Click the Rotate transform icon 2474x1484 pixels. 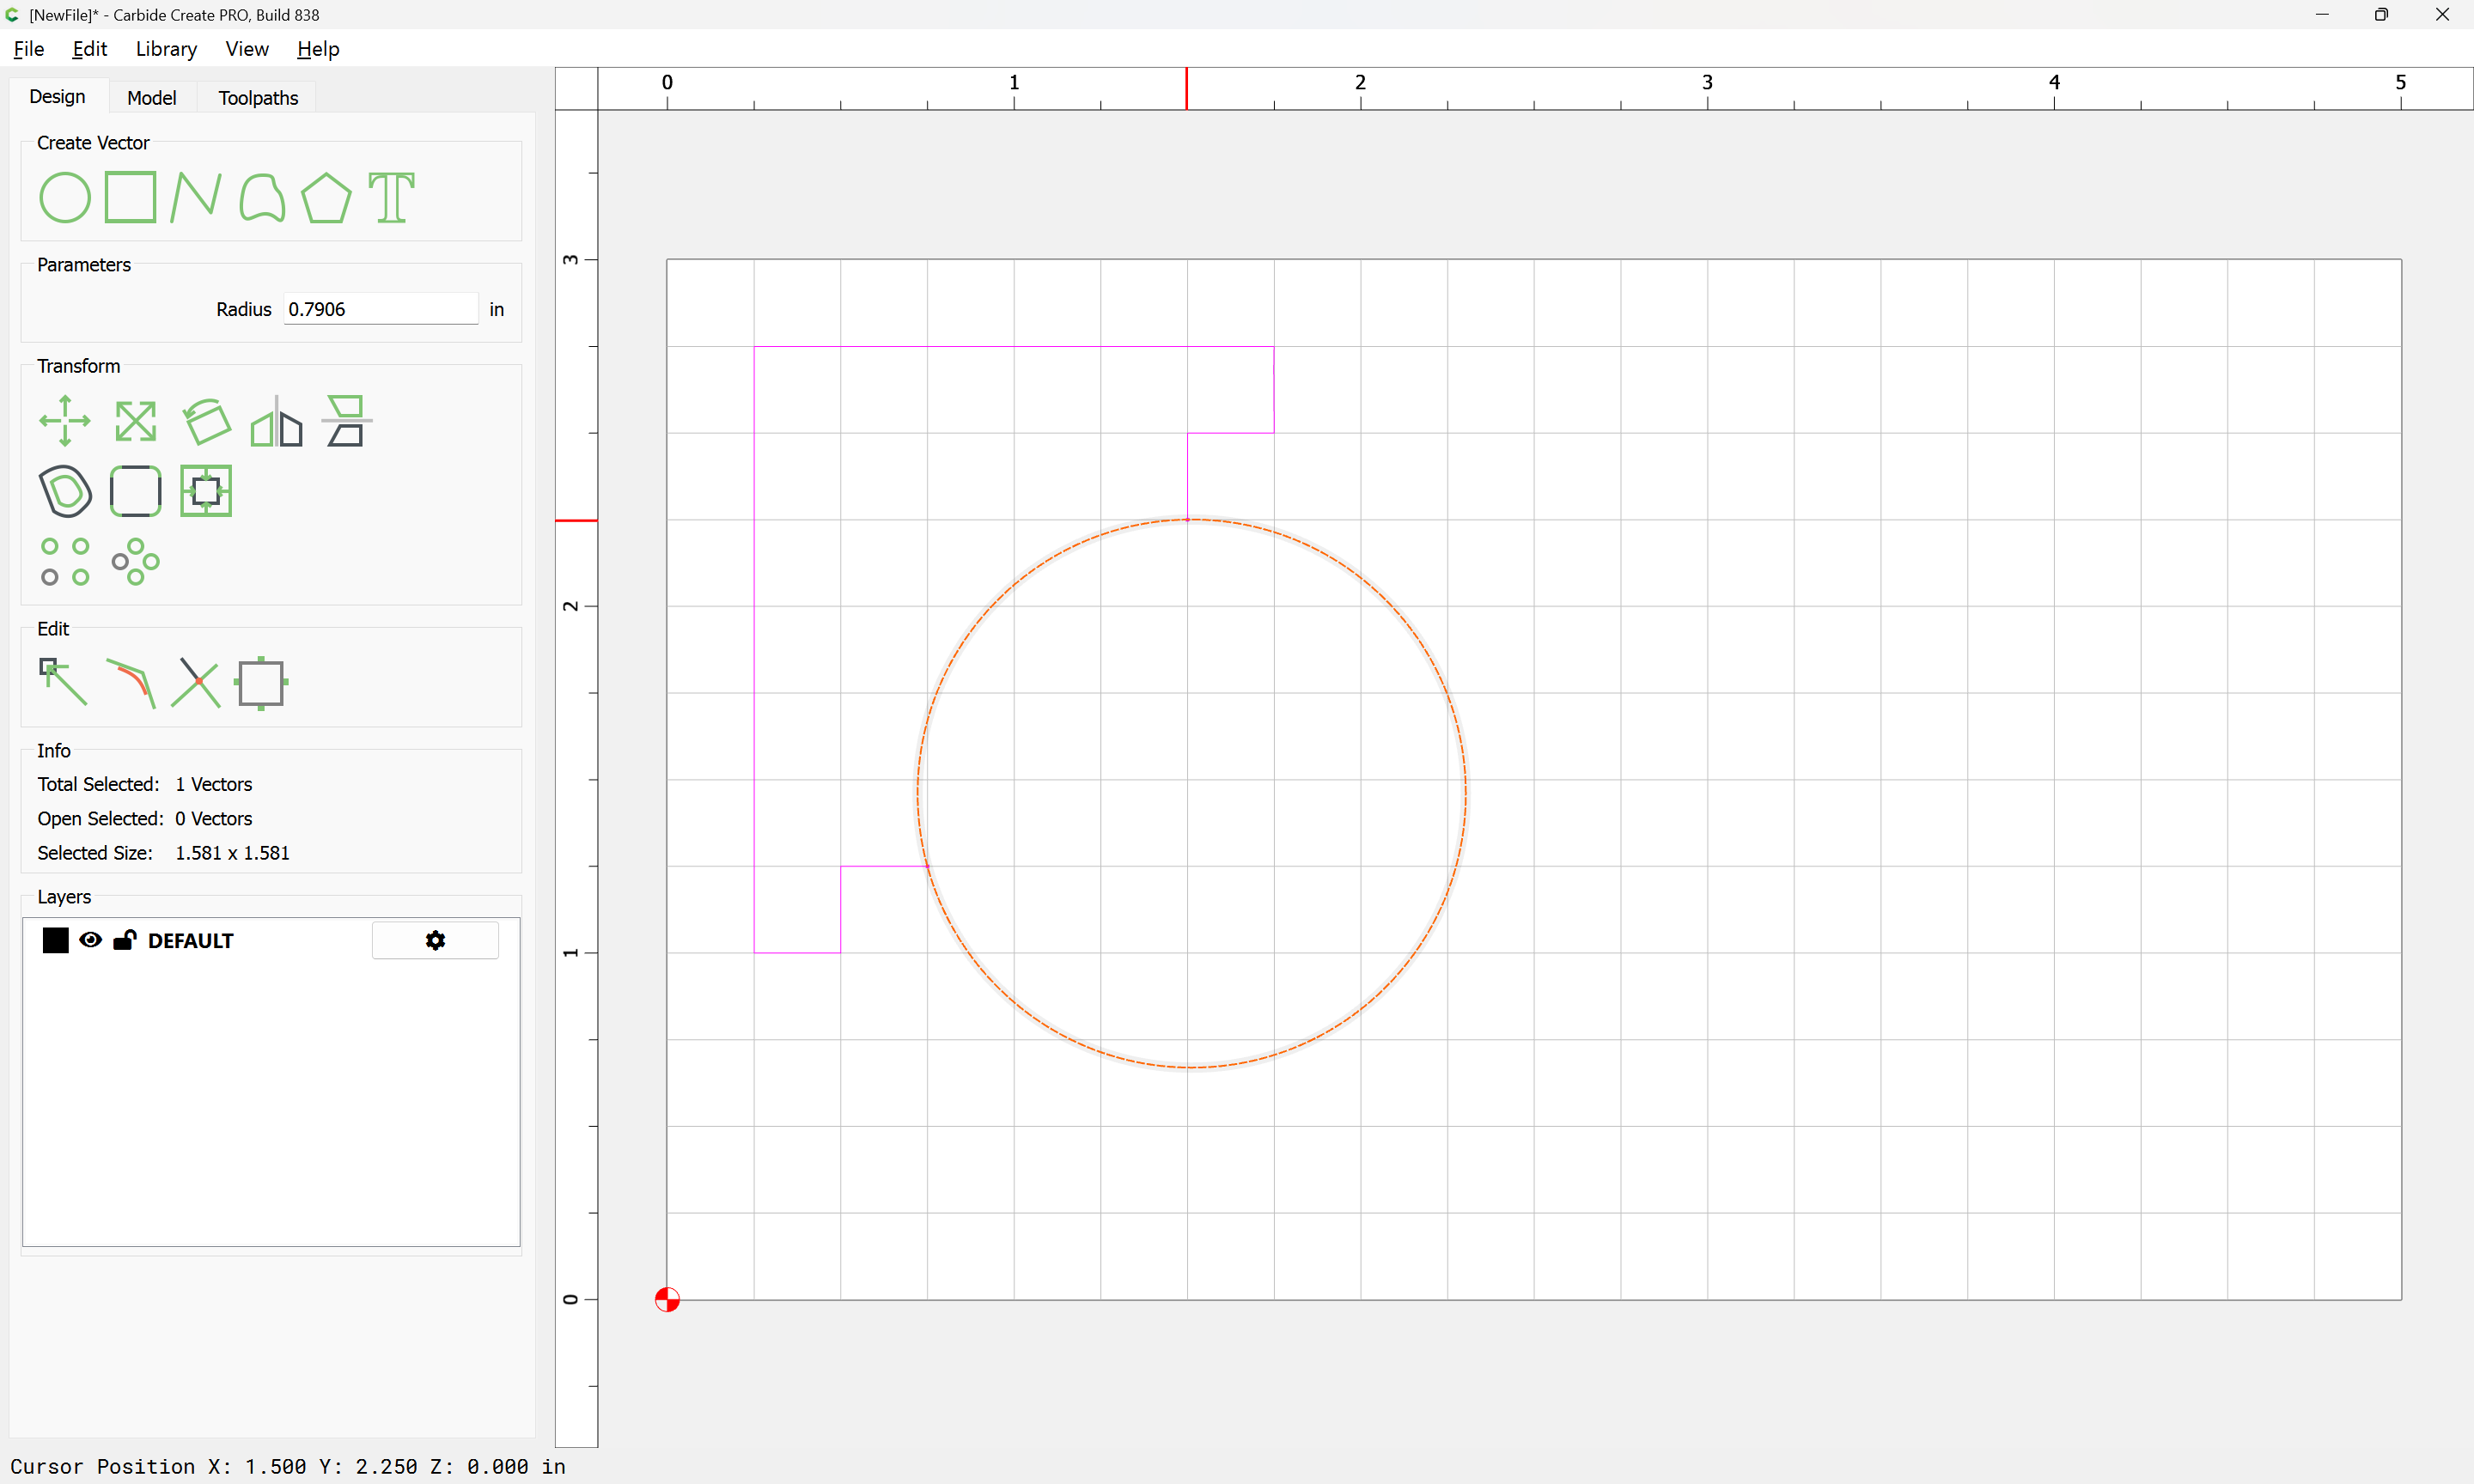coord(206,421)
